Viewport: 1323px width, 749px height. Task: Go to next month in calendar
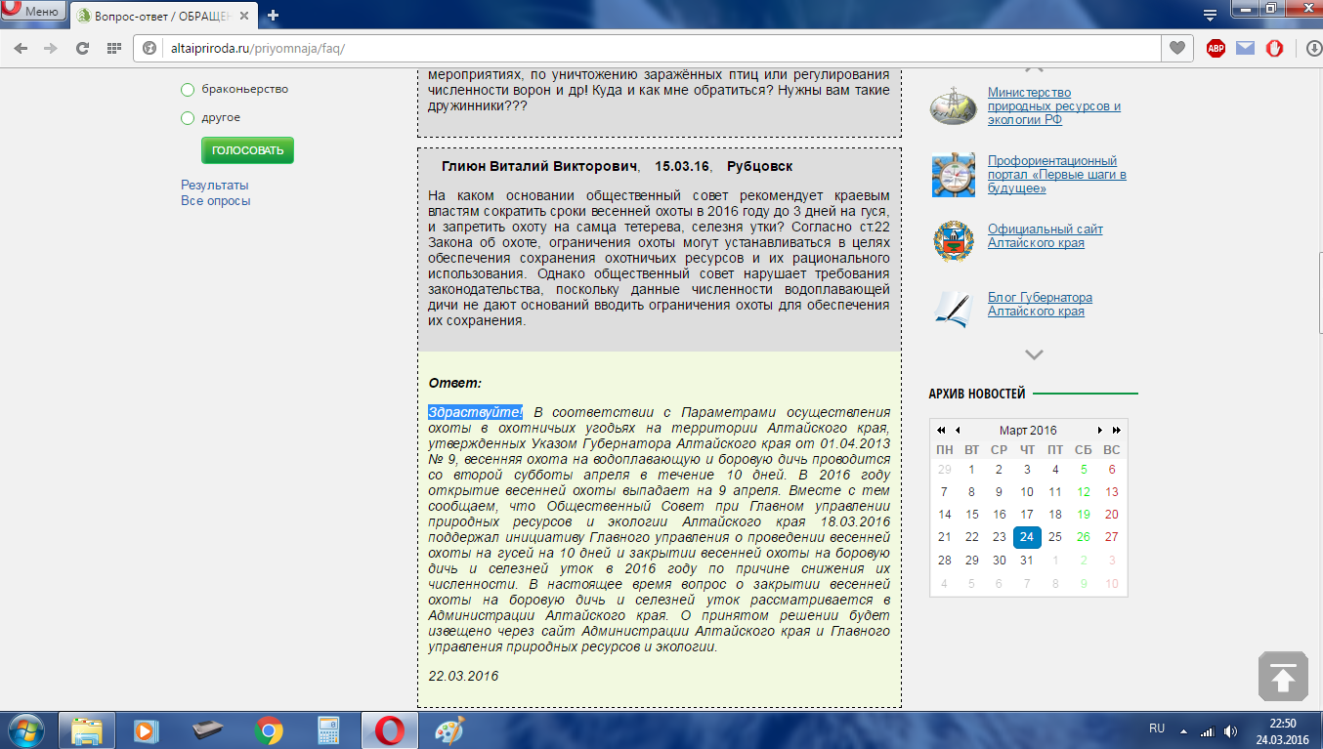pos(1100,431)
